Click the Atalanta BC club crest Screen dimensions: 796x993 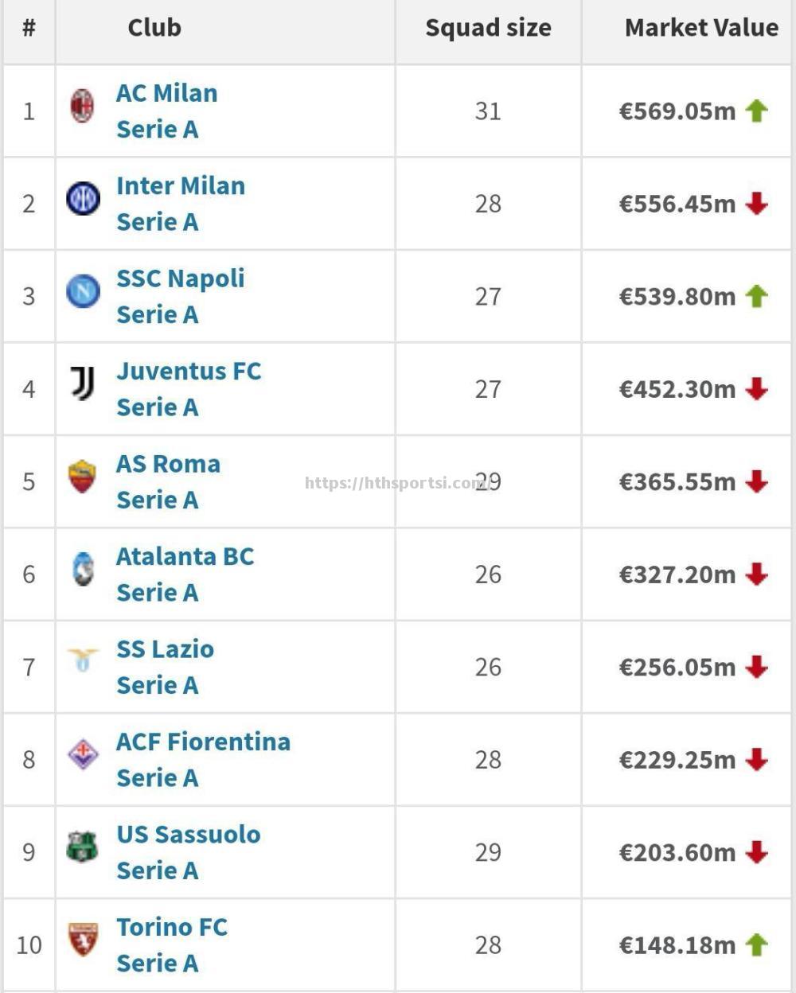click(x=83, y=569)
